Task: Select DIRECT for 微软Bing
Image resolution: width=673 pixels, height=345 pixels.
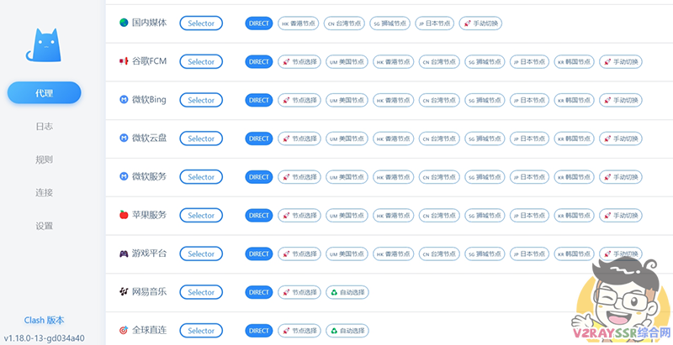Action: click(259, 100)
